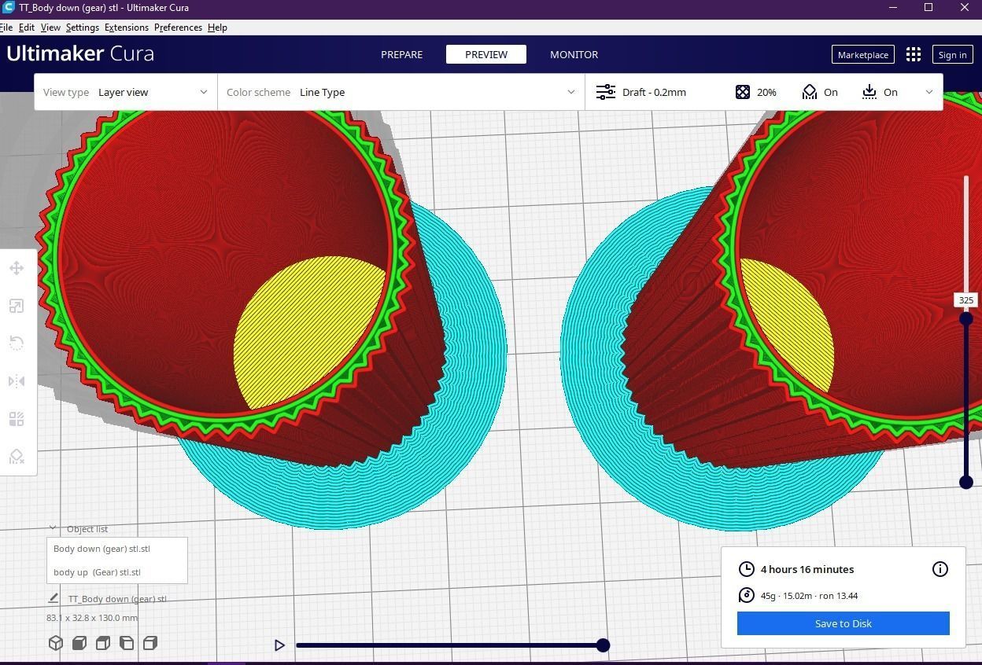The image size is (982, 665).
Task: Open the View type dropdown
Action: [126, 92]
